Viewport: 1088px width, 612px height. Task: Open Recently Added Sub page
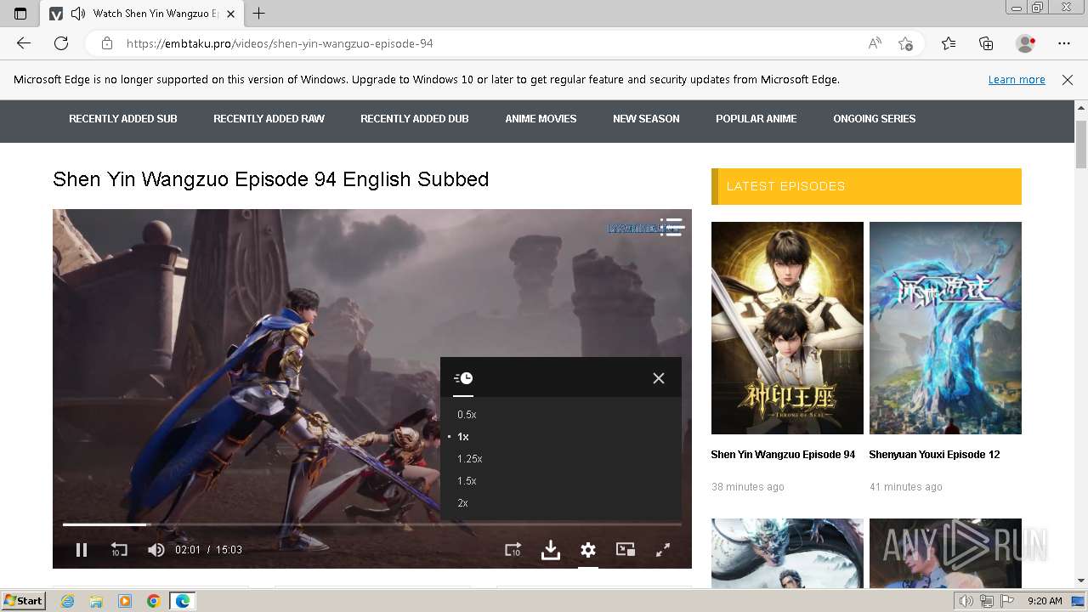123,119
